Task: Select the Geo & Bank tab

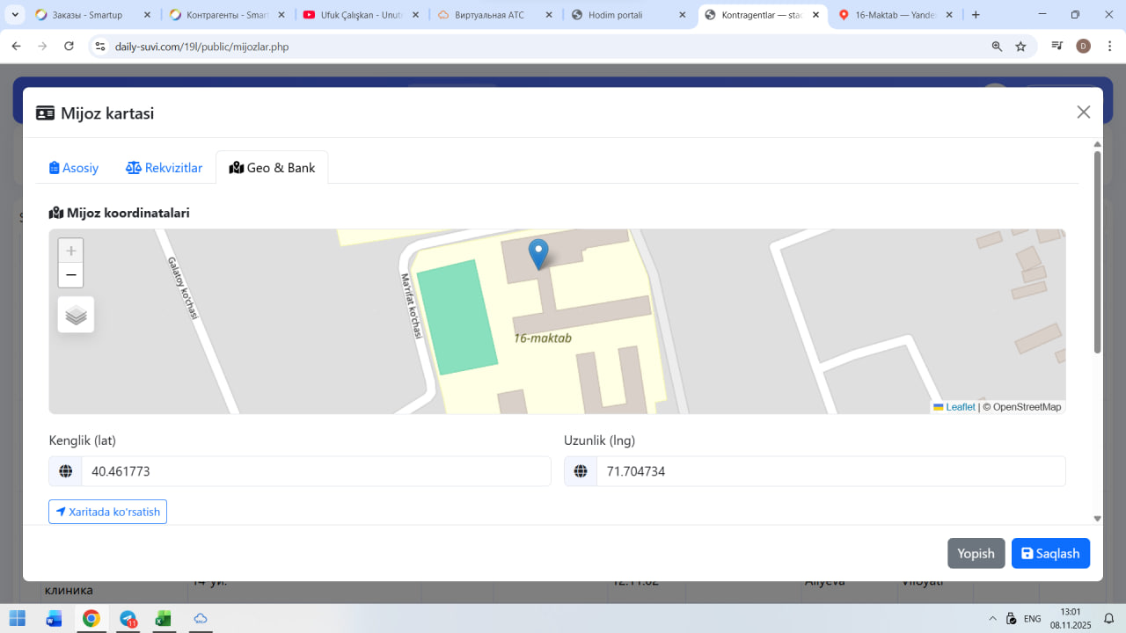Action: coord(272,168)
